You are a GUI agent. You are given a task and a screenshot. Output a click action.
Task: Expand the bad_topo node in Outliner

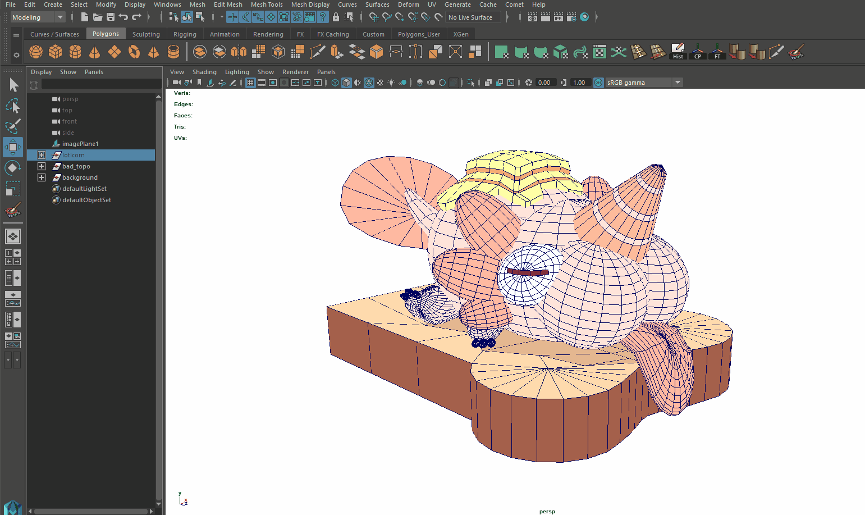(42, 166)
